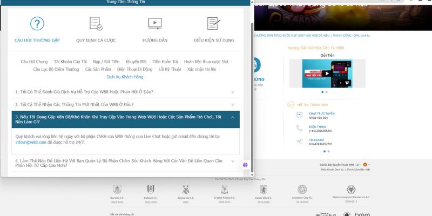Select the Dịch Vụ Khách Hàng category
The width and height of the screenshot is (432, 216).
(x=125, y=77)
